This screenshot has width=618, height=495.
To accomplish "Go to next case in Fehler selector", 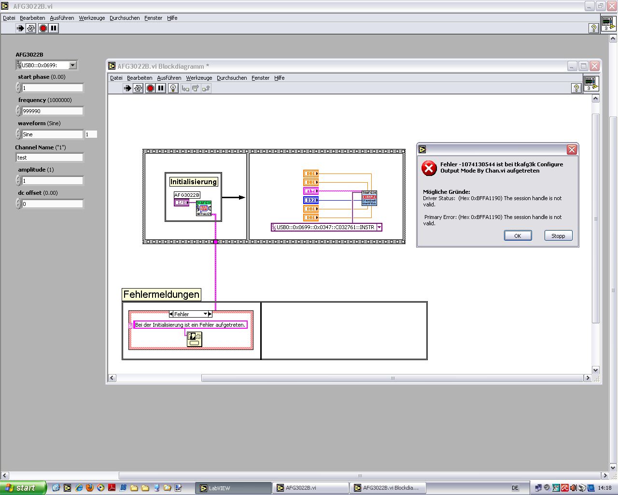I will (x=210, y=314).
